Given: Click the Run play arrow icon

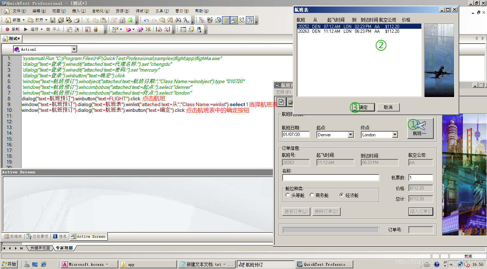Looking at the screenshot, I should click(x=26, y=29).
